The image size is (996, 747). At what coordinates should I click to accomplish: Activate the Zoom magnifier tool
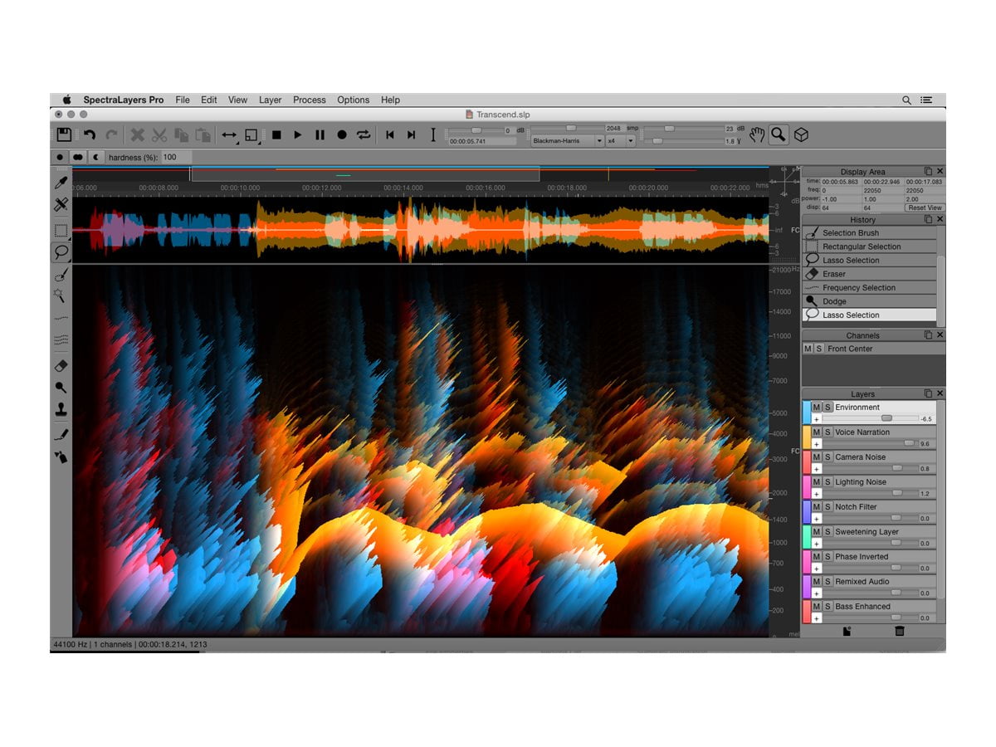(779, 134)
